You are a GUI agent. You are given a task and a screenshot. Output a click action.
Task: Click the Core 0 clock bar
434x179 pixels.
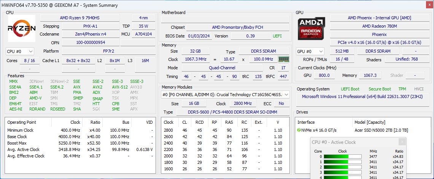click(x=343, y=156)
